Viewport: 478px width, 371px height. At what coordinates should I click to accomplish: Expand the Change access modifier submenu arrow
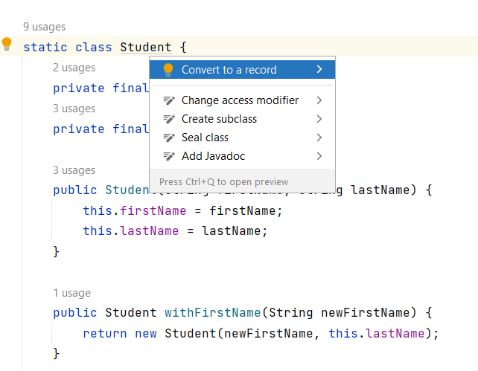tap(319, 100)
